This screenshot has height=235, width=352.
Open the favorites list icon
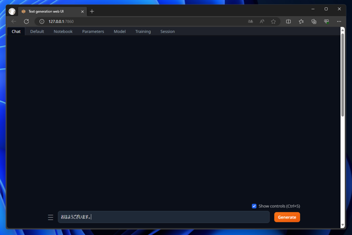pyautogui.click(x=301, y=21)
